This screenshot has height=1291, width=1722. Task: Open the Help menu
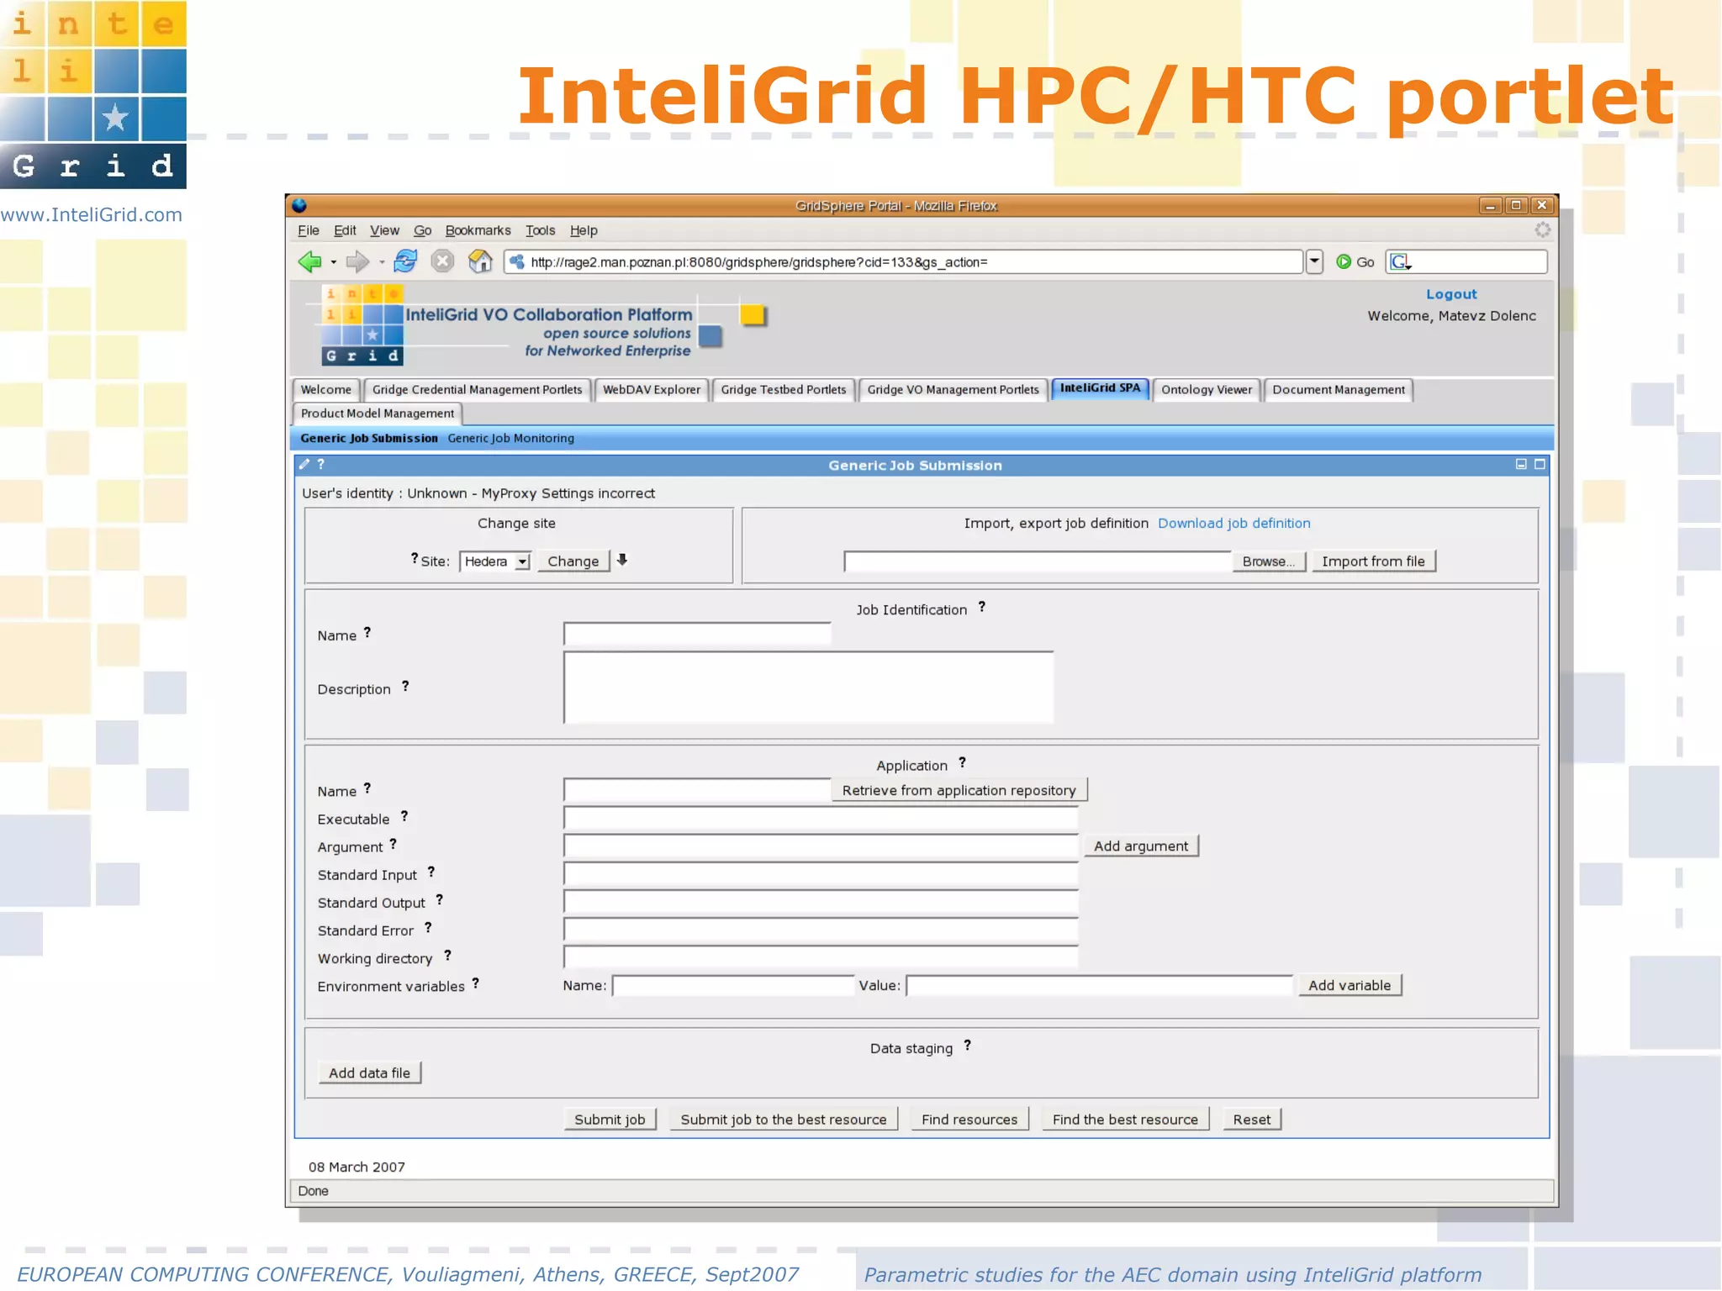point(584,230)
